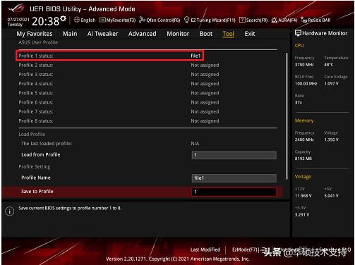Click the date 07/27/2021
355x265 pixels.
[x=18, y=20]
